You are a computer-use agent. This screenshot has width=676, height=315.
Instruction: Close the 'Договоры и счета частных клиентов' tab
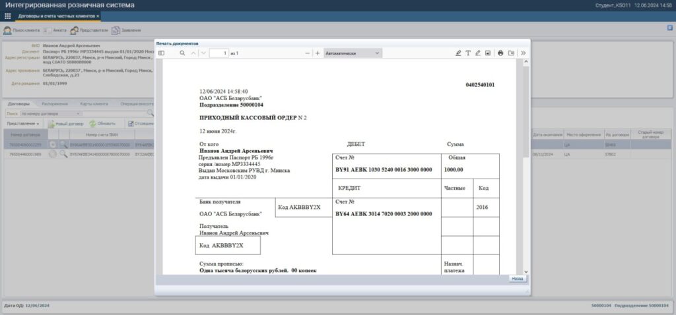tap(98, 16)
